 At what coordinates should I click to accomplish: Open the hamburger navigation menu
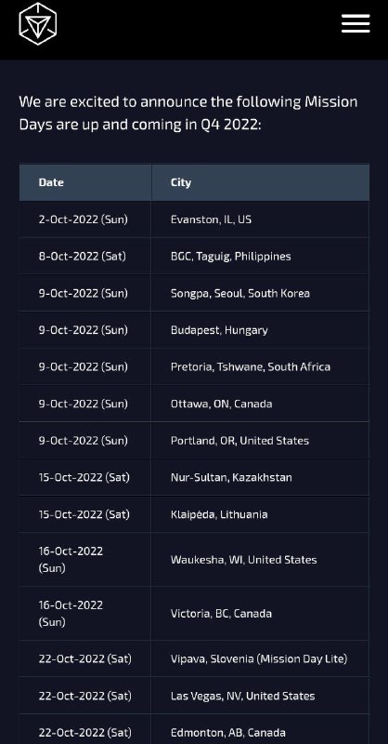(356, 23)
